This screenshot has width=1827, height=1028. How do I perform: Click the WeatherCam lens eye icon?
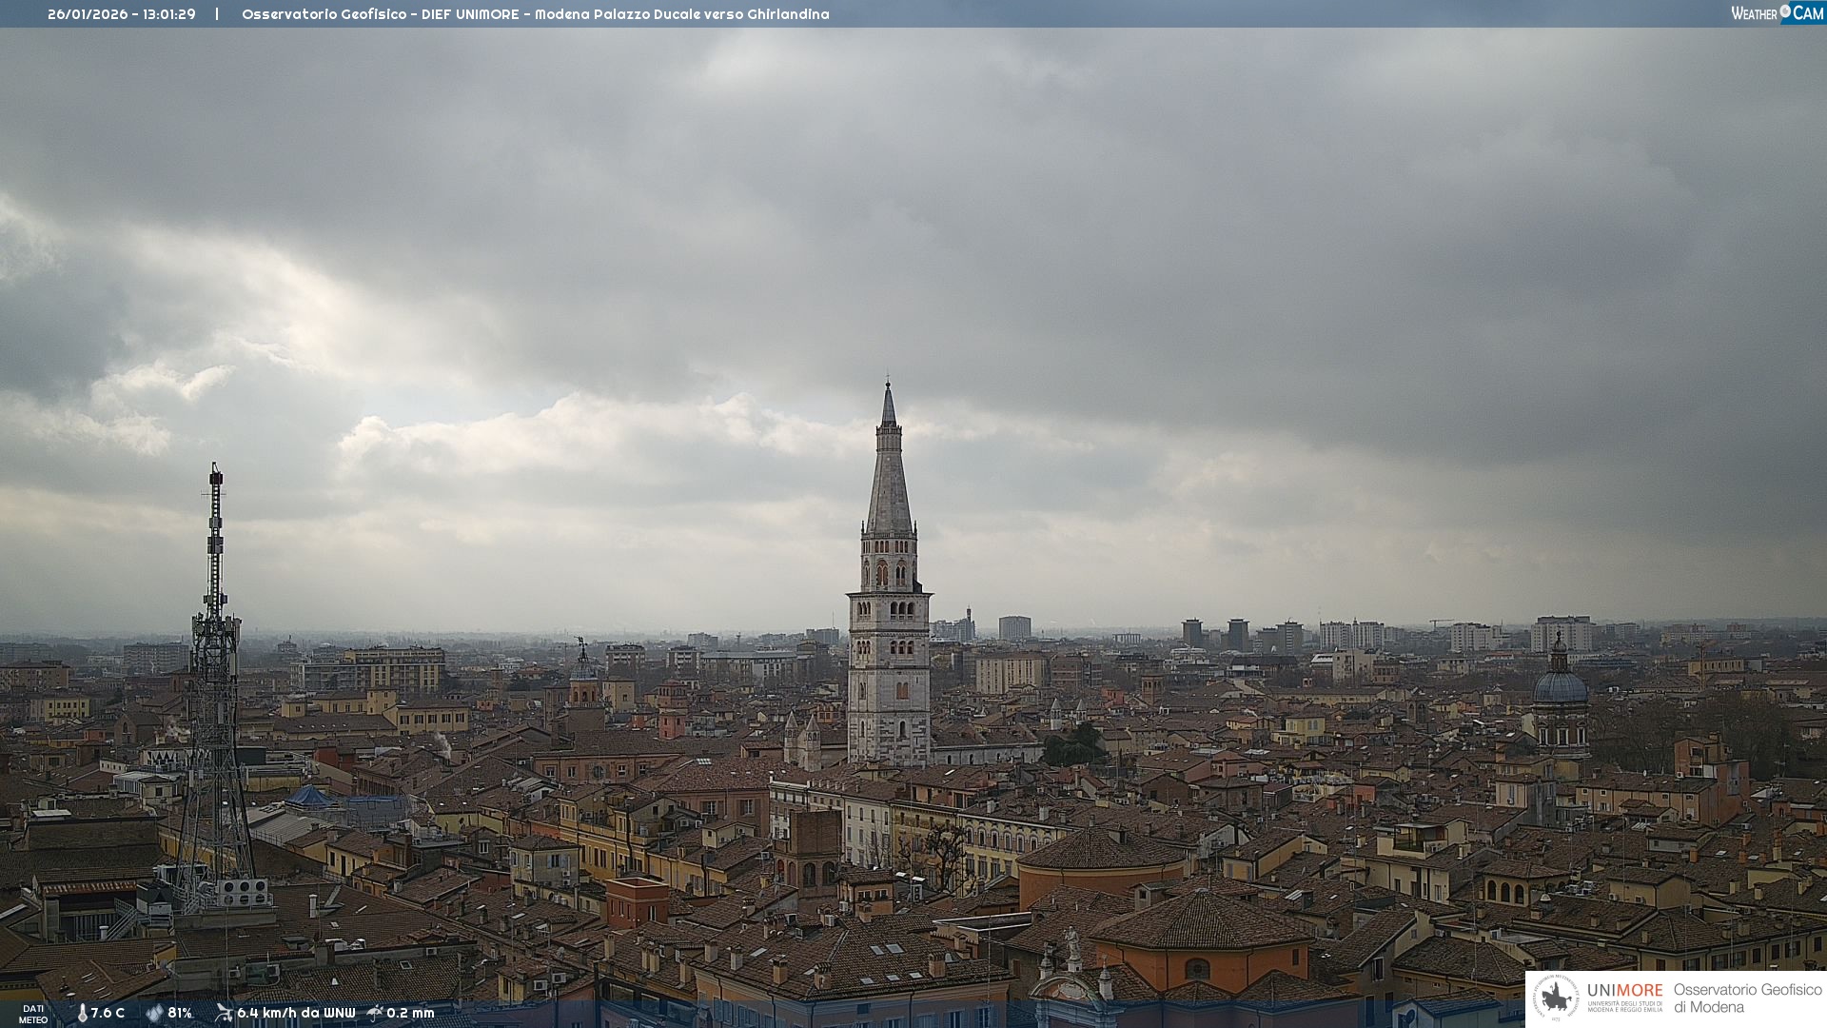pos(1785,11)
